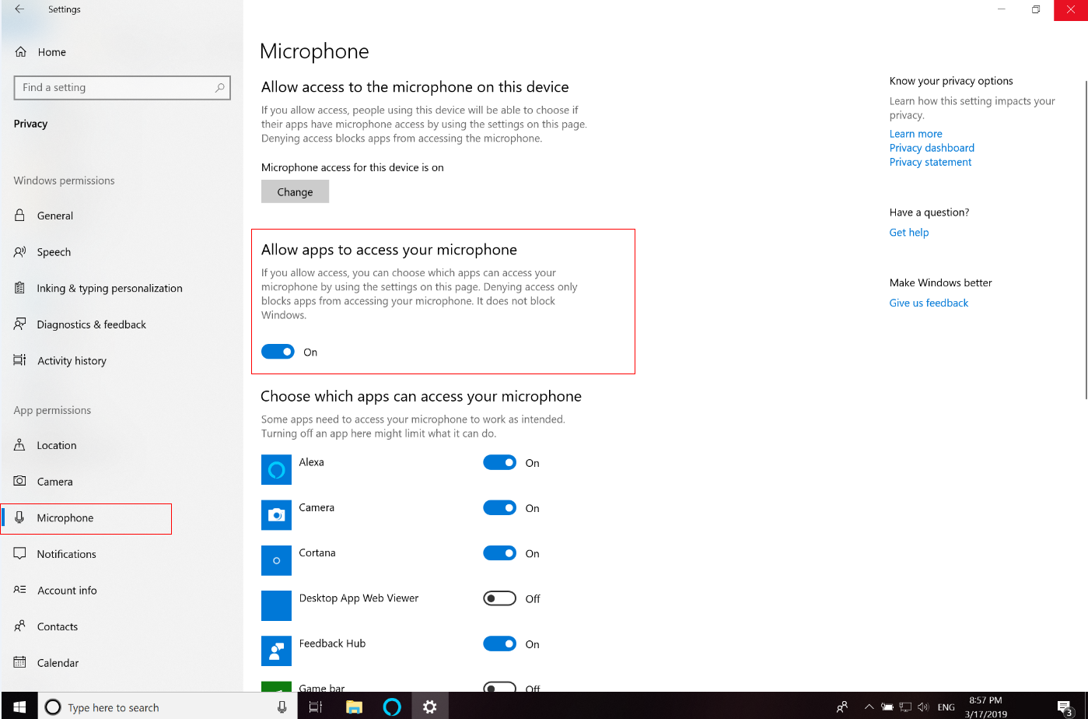The image size is (1088, 719).
Task: Click the Feedback Hub app icon
Action: [276, 651]
